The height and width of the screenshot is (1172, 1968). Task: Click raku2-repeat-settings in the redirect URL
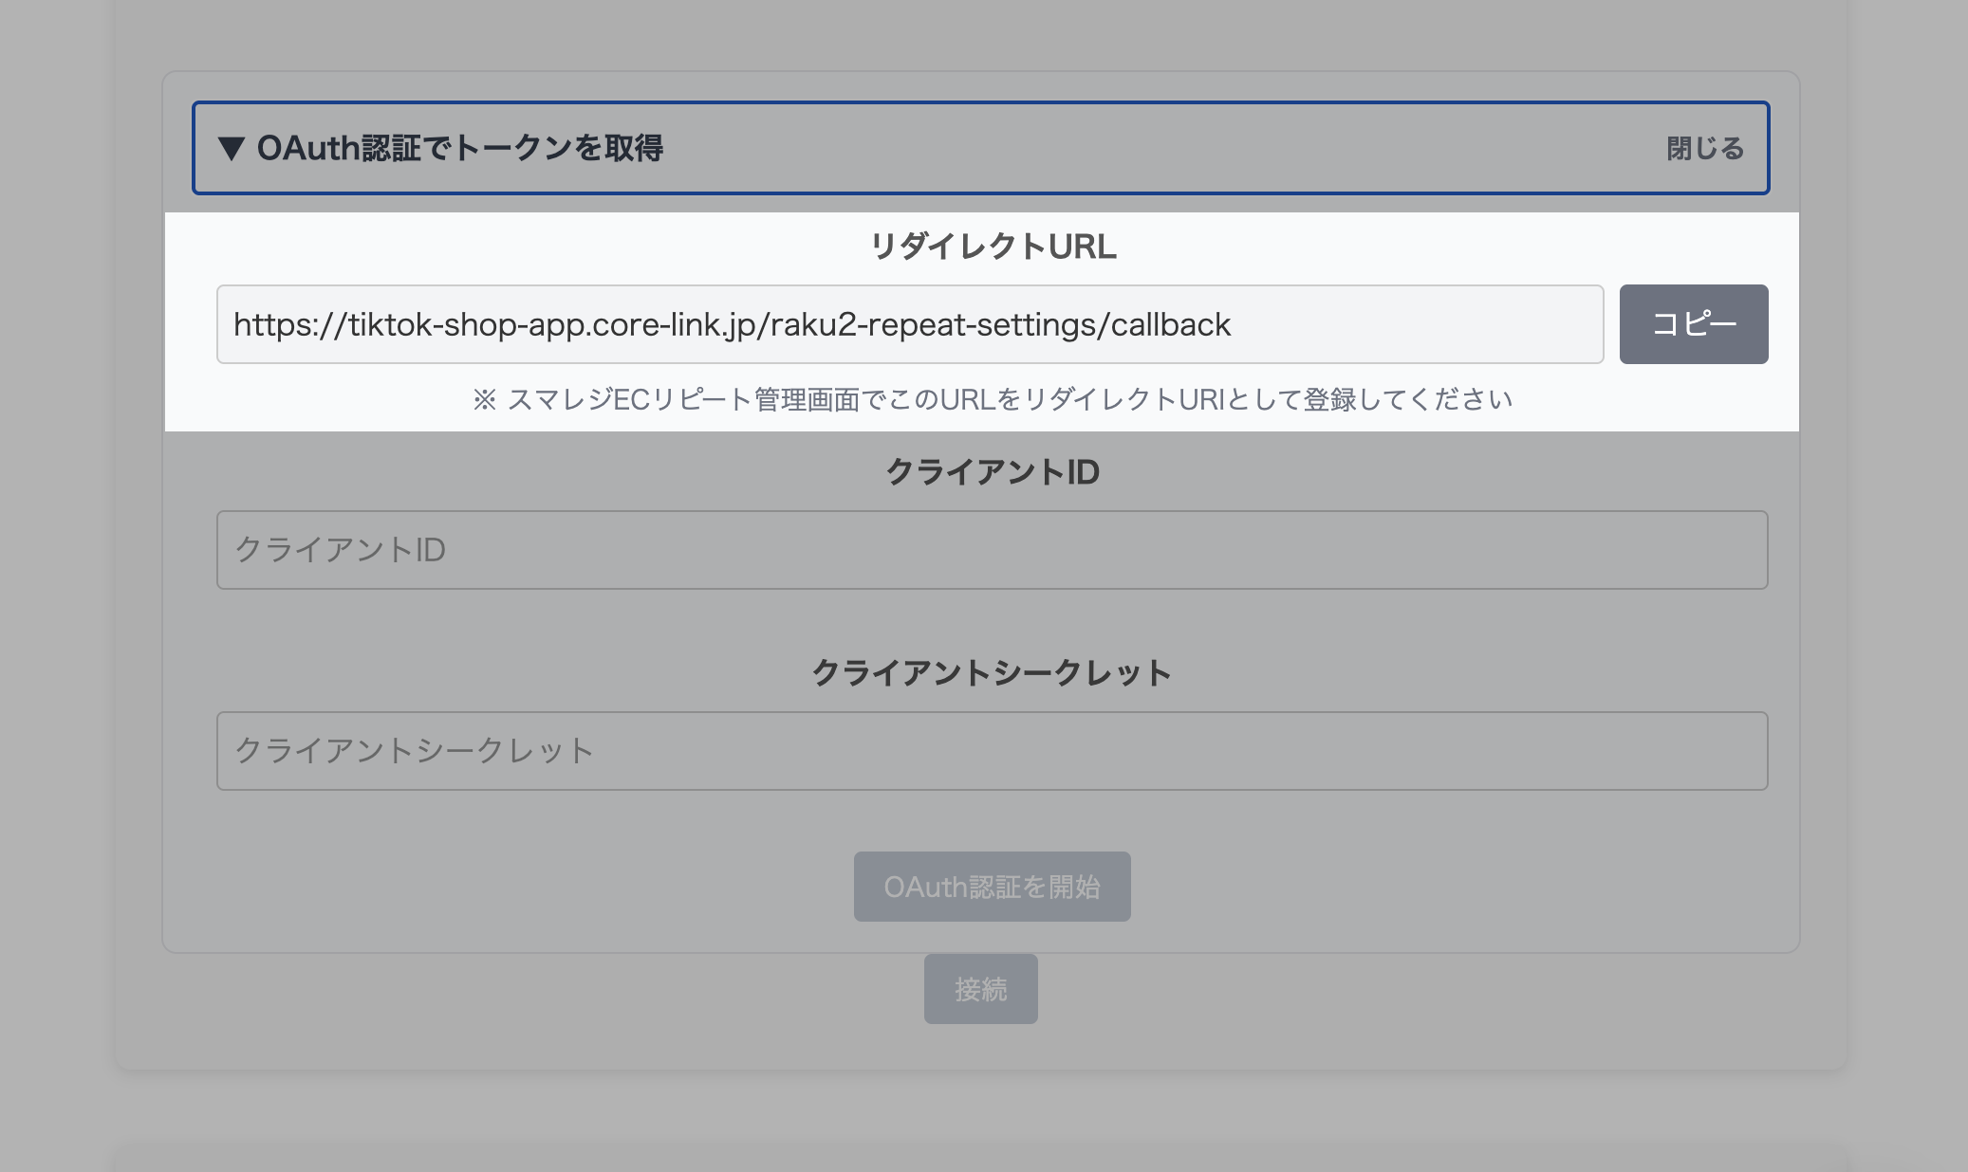coord(933,325)
